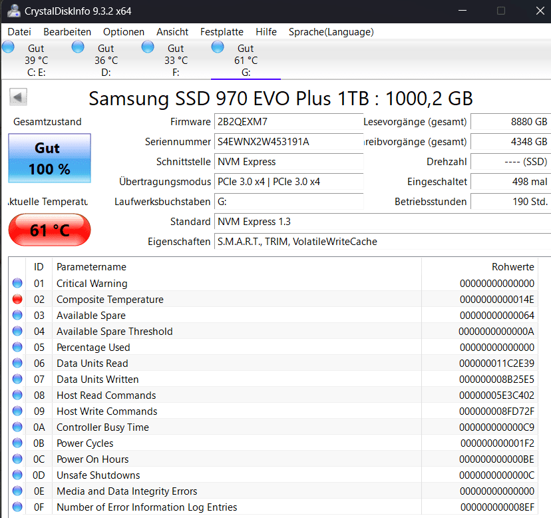Image resolution: width=551 pixels, height=518 pixels.
Task: Select the Critical Warning row text
Action: 92,284
